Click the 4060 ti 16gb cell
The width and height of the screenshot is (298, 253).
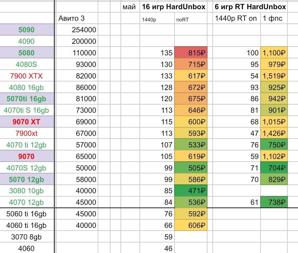click(27, 225)
